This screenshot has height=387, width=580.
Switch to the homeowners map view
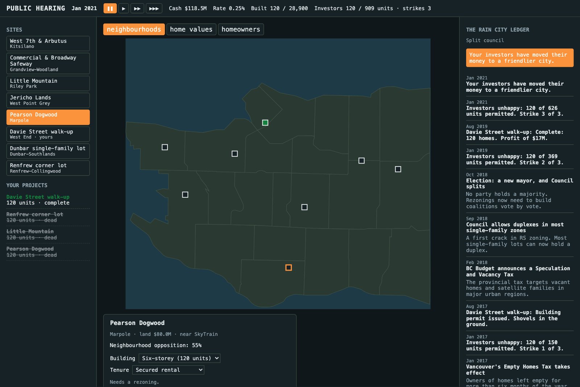(241, 29)
